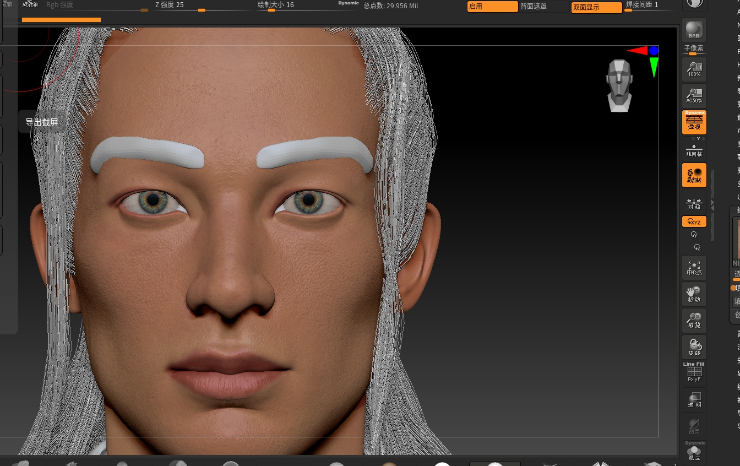Screen dimensions: 740x466
Task: Select the AC50% half-size zoom icon
Action: [x=694, y=96]
